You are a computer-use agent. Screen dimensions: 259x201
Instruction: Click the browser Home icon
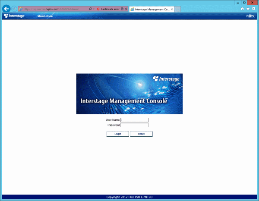(242, 9)
